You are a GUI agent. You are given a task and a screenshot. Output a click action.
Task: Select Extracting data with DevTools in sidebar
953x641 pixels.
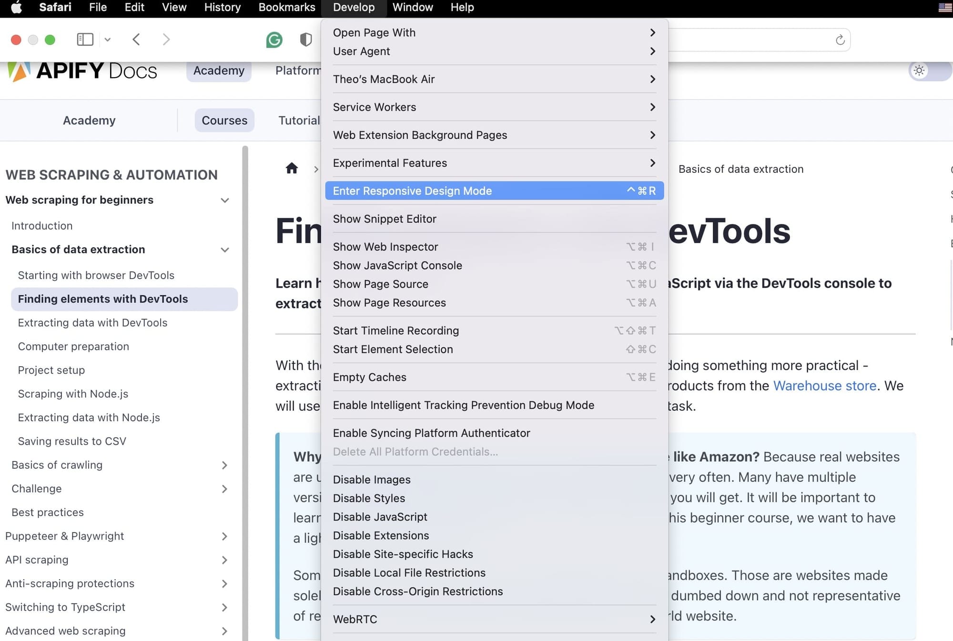(92, 322)
